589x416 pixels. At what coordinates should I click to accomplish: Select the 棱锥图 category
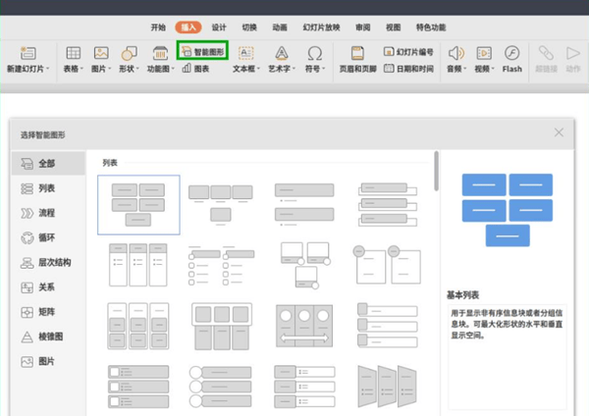click(x=48, y=337)
